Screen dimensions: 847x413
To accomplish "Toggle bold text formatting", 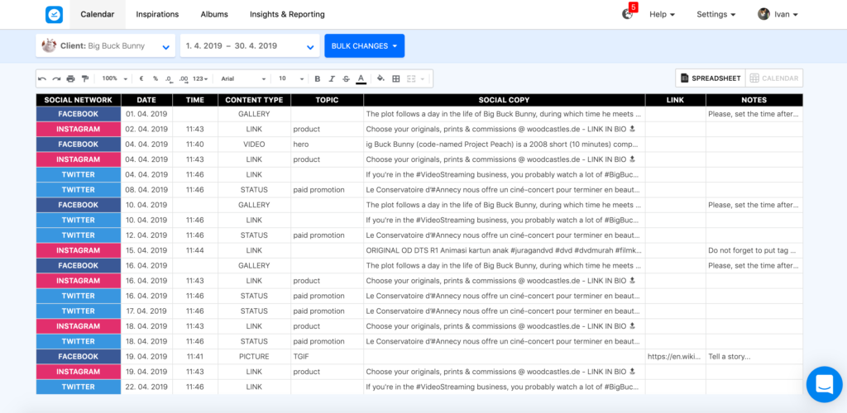I will (317, 78).
